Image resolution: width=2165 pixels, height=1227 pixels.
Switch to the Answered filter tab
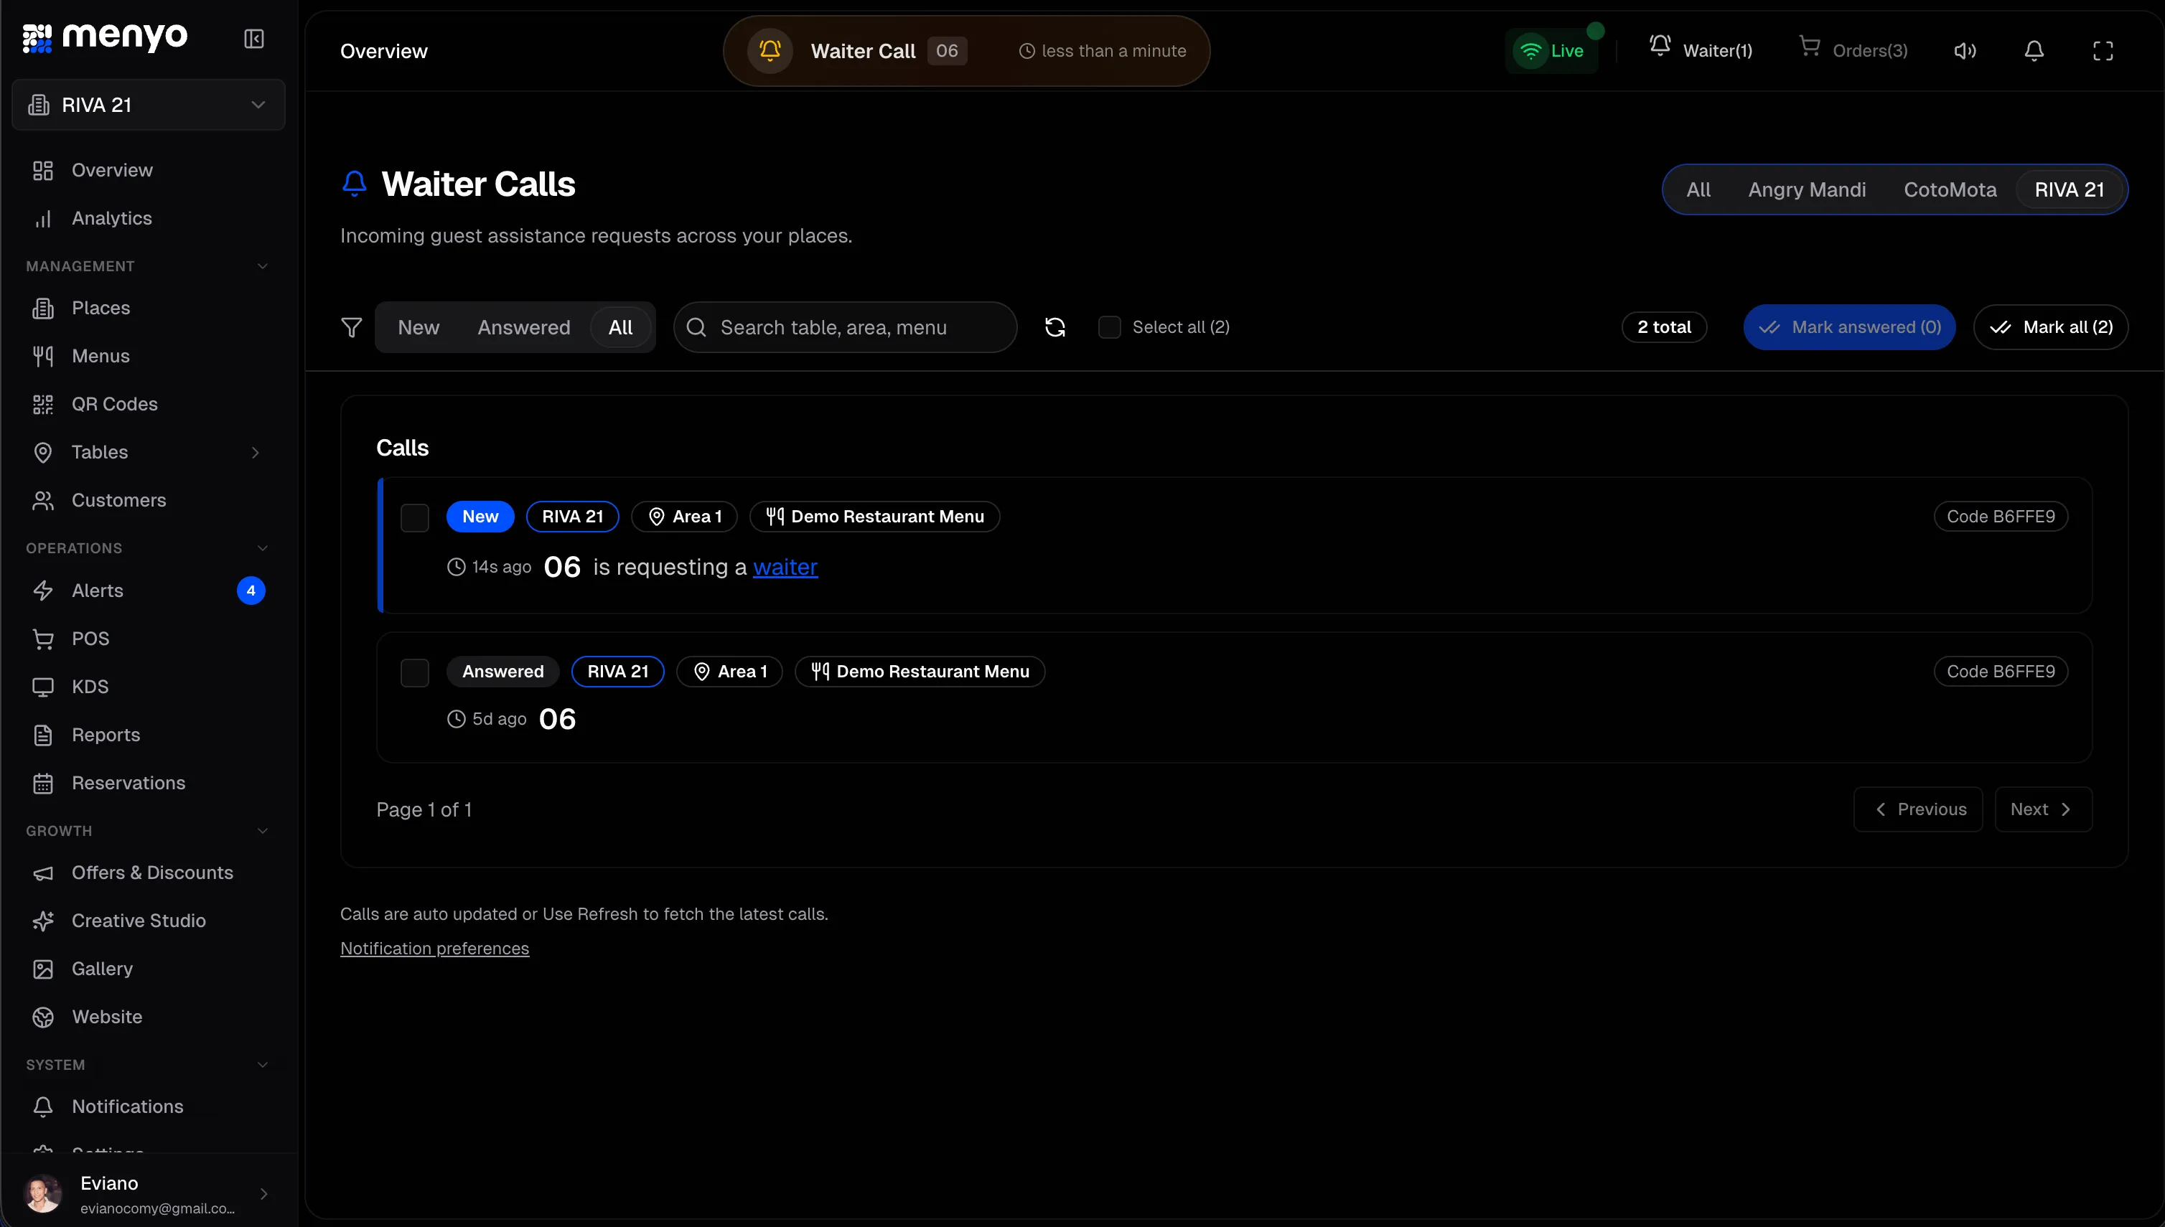coord(523,327)
